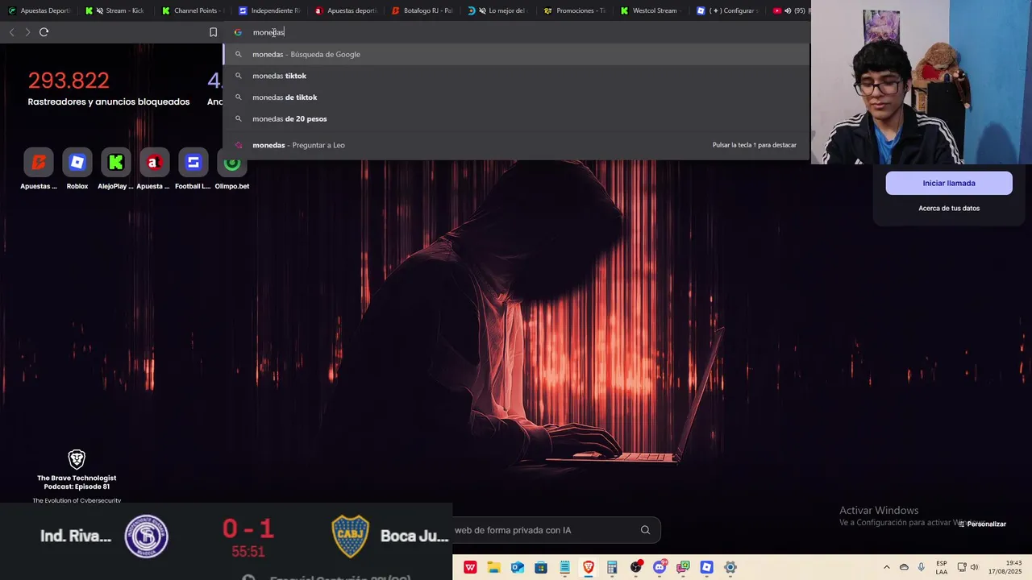Open Calculator from the taskbar
Viewport: 1032px width, 580px height.
tap(612, 567)
